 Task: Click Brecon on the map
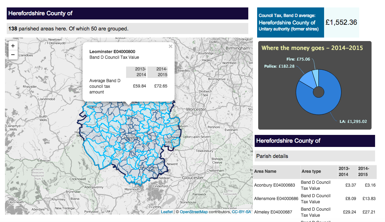coord(45,161)
